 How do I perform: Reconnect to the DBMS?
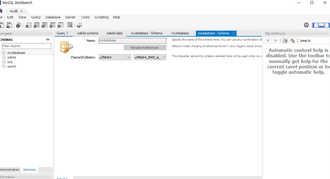(x=79, y=25)
